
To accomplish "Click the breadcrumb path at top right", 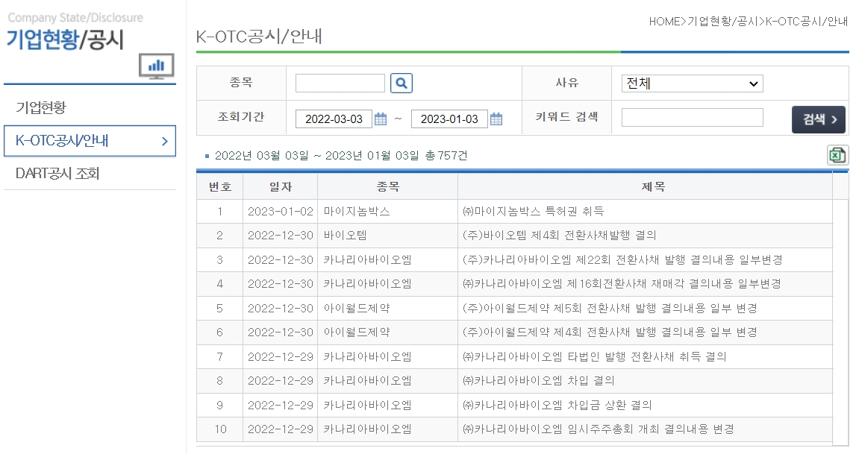I will [748, 22].
